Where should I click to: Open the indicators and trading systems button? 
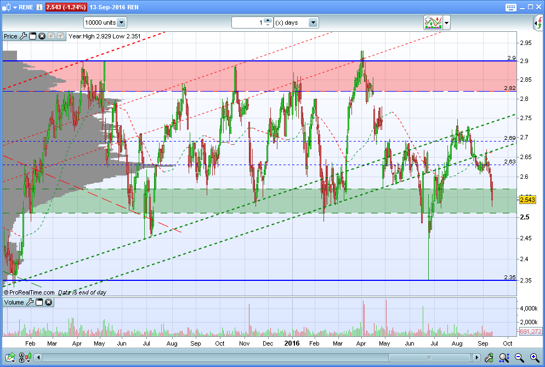point(433,22)
